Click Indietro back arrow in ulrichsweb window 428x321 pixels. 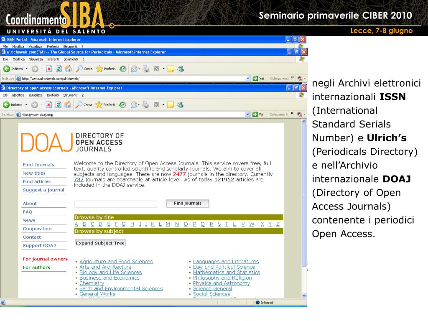(7, 69)
